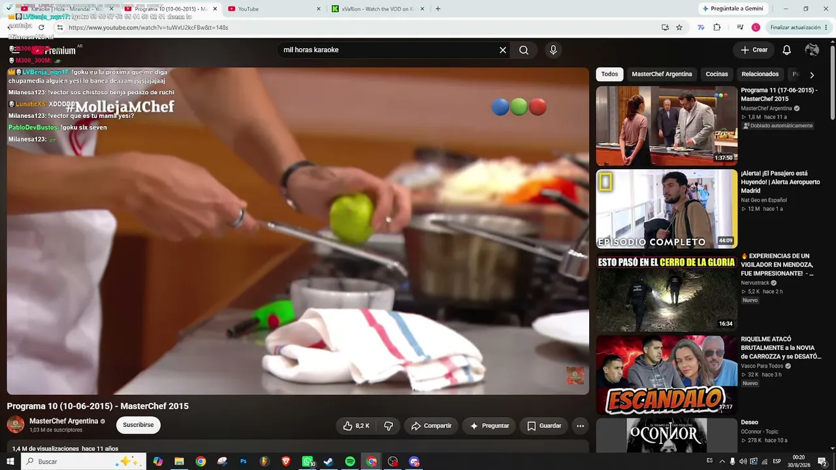Open the browser extensions puzzle icon

717,27
